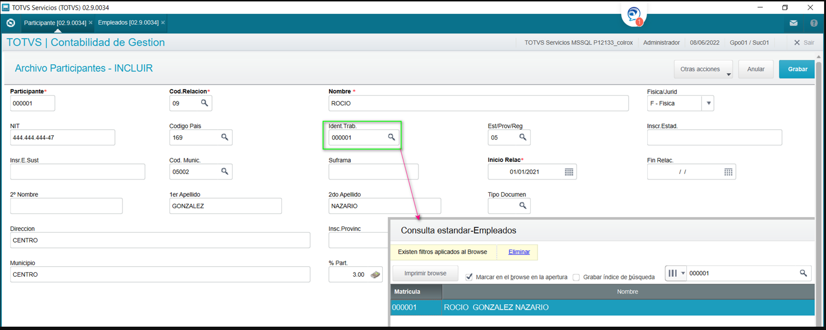The width and height of the screenshot is (826, 330).
Task: Close the Participante tab with its X
Action: coord(91,22)
